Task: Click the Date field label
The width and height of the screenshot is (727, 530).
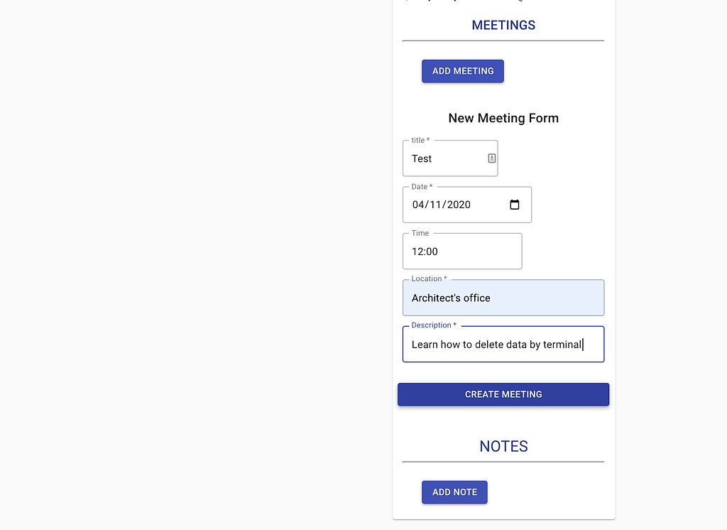Action: coord(422,187)
